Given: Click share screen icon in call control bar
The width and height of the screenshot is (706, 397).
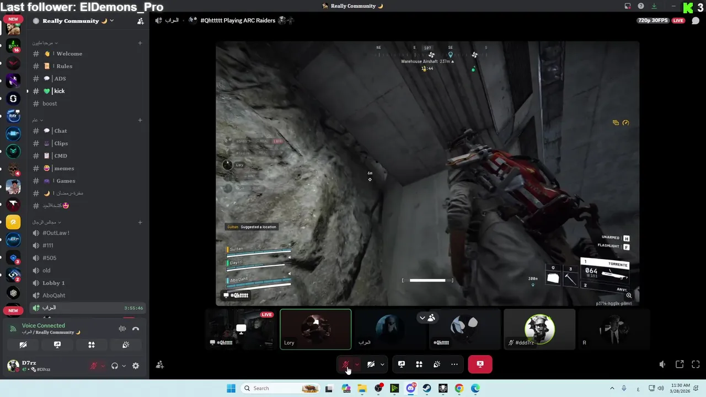Looking at the screenshot, I should coord(402,364).
